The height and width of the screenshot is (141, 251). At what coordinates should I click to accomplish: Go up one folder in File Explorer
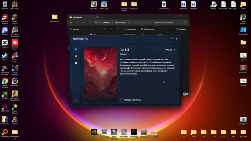84,23
